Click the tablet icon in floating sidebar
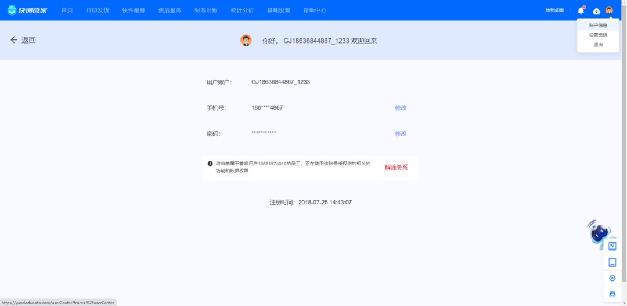This screenshot has width=627, height=306. 612,262
